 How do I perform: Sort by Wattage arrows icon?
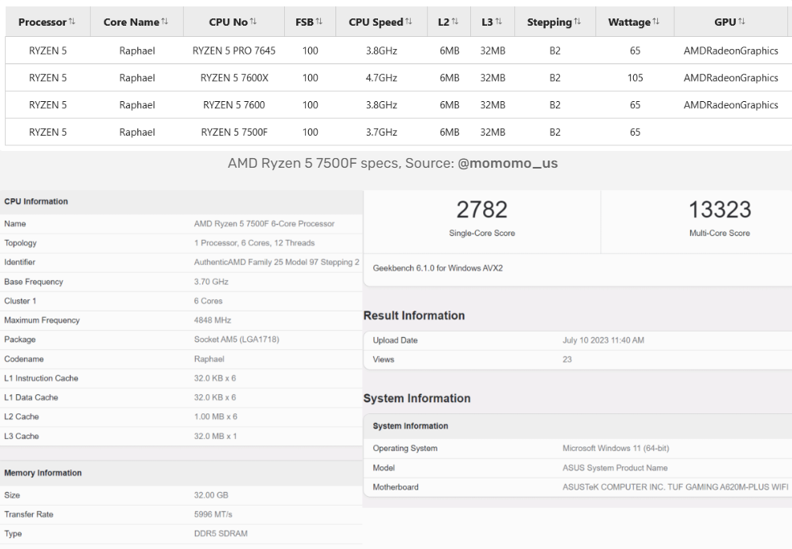(x=656, y=21)
